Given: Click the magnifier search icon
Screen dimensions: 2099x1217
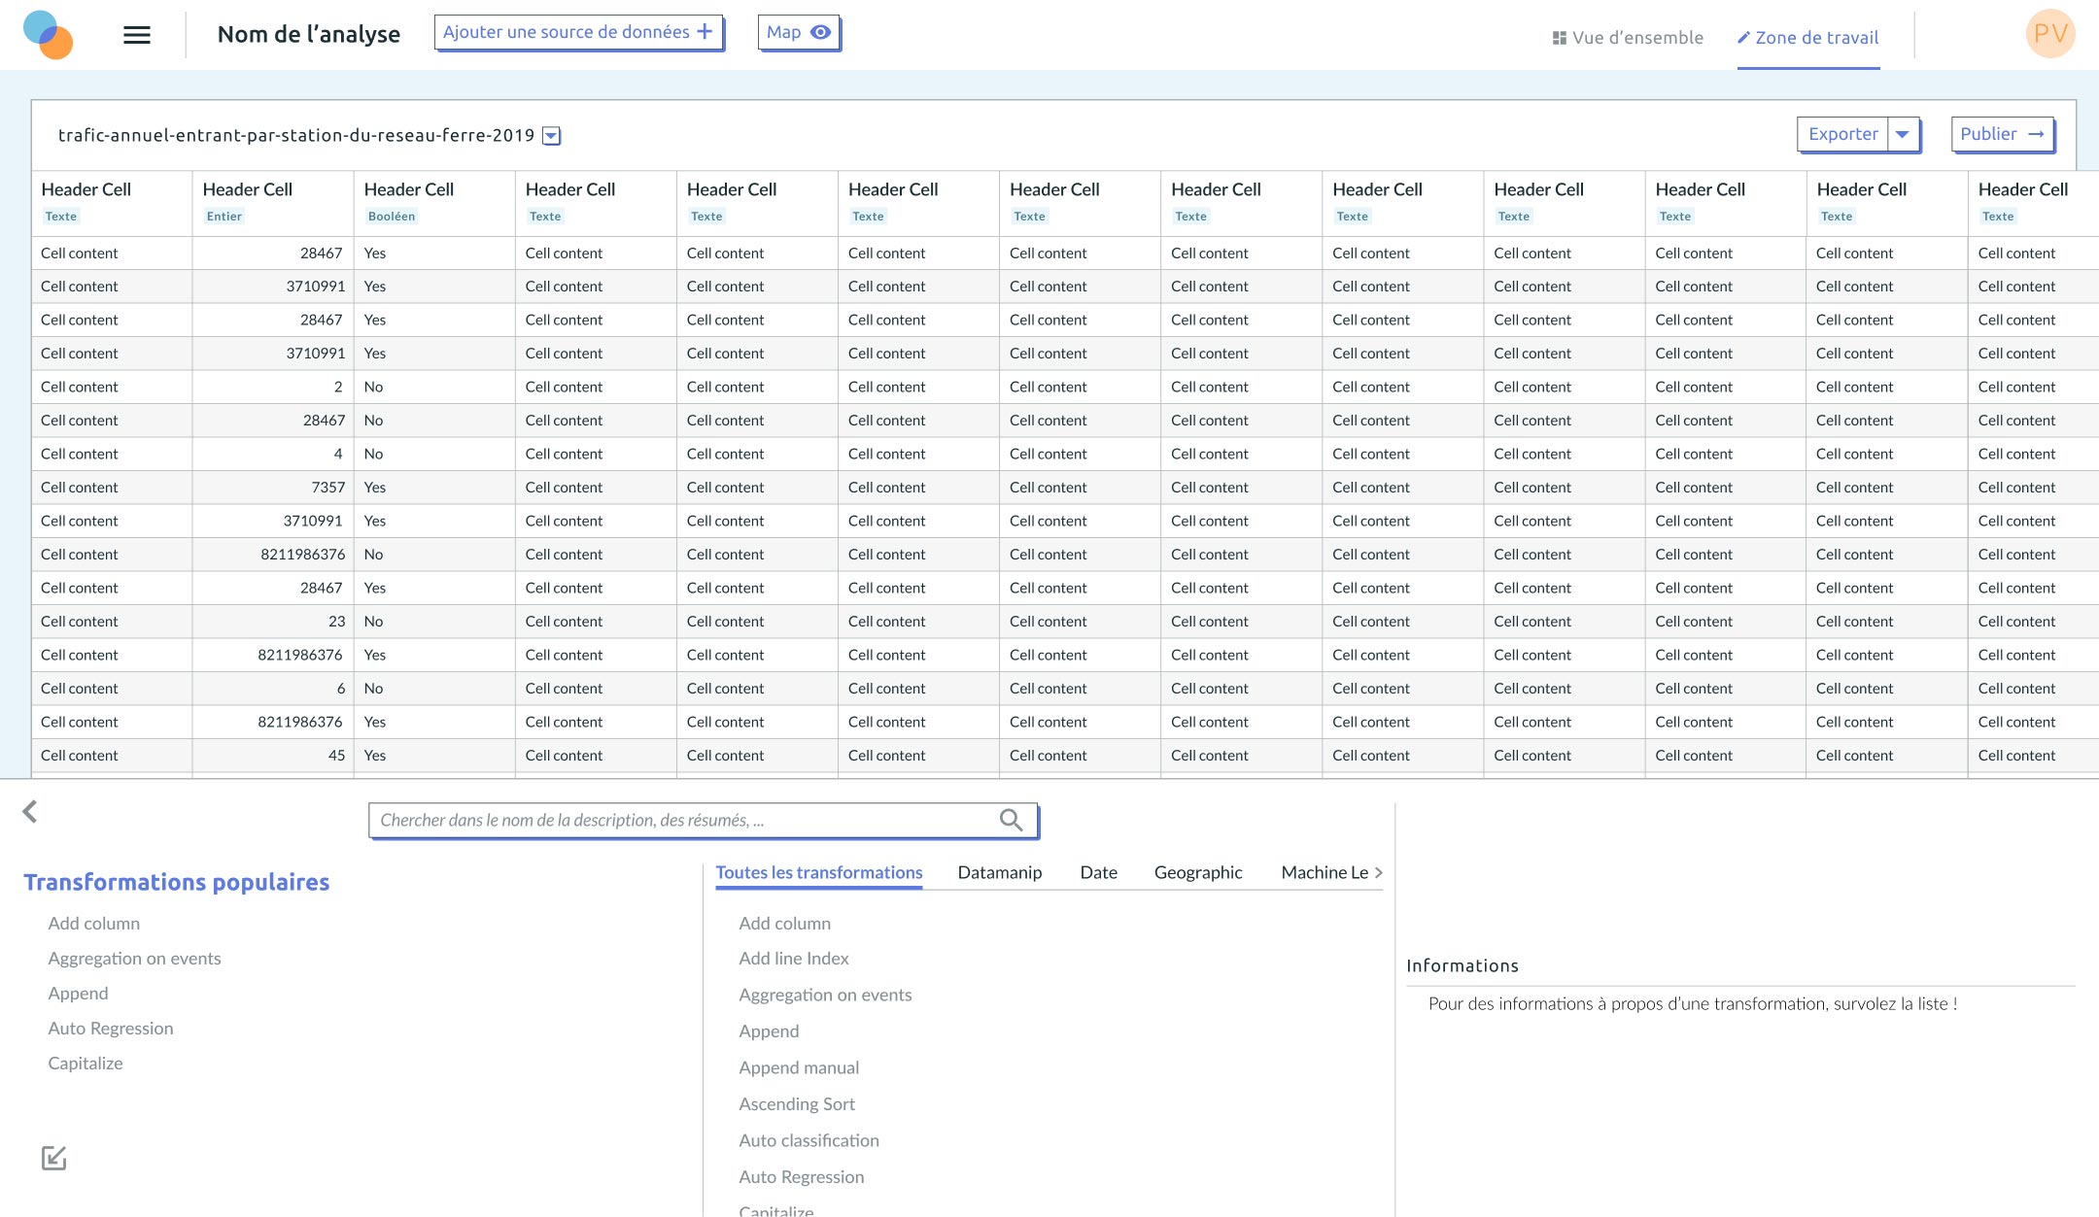Looking at the screenshot, I should 1011,821.
